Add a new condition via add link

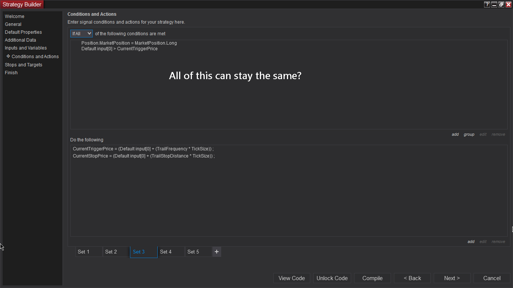click(x=455, y=135)
